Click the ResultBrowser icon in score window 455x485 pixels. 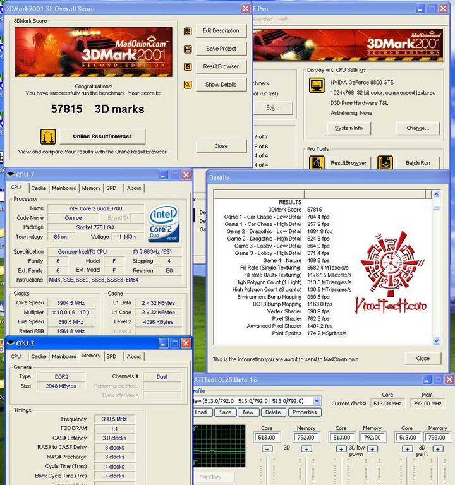pyautogui.click(x=188, y=66)
